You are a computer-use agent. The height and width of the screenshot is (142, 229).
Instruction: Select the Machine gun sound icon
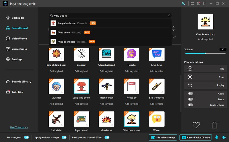106,86
